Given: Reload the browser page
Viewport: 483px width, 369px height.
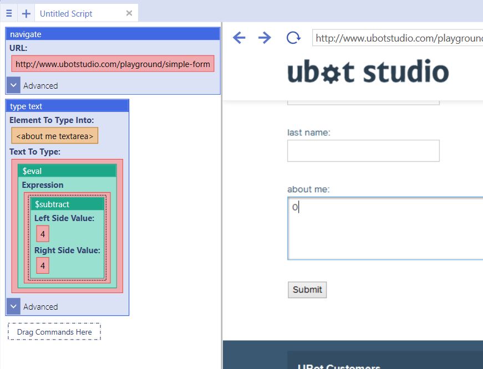Looking at the screenshot, I should click(293, 38).
